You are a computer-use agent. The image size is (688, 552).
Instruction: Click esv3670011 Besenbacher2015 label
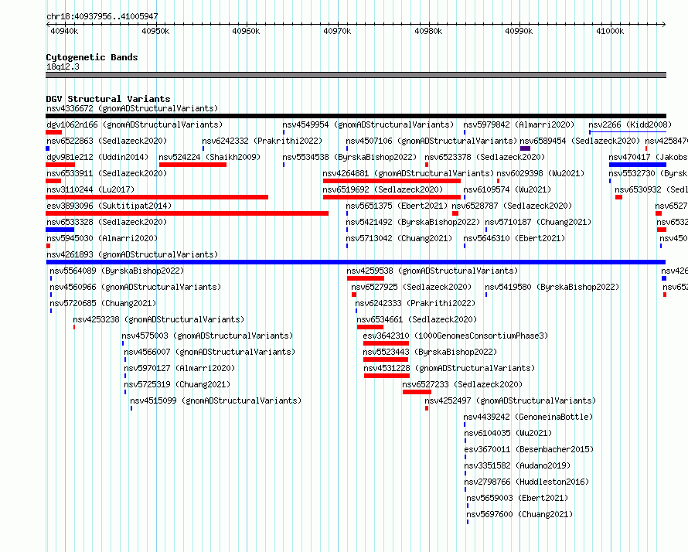tap(530, 449)
